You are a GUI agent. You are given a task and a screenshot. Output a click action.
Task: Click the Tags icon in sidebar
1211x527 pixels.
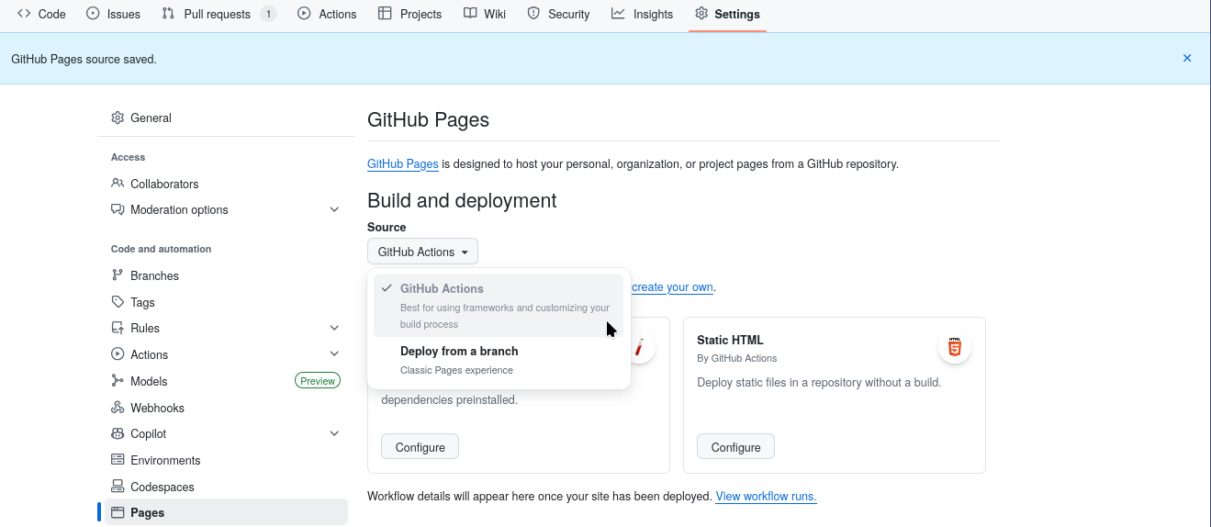[118, 302]
